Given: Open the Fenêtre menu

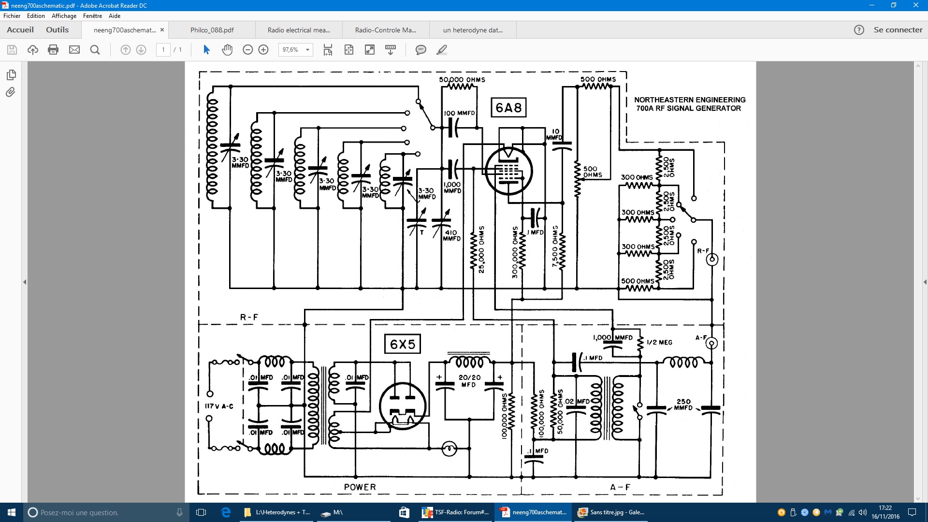Looking at the screenshot, I should click(92, 16).
